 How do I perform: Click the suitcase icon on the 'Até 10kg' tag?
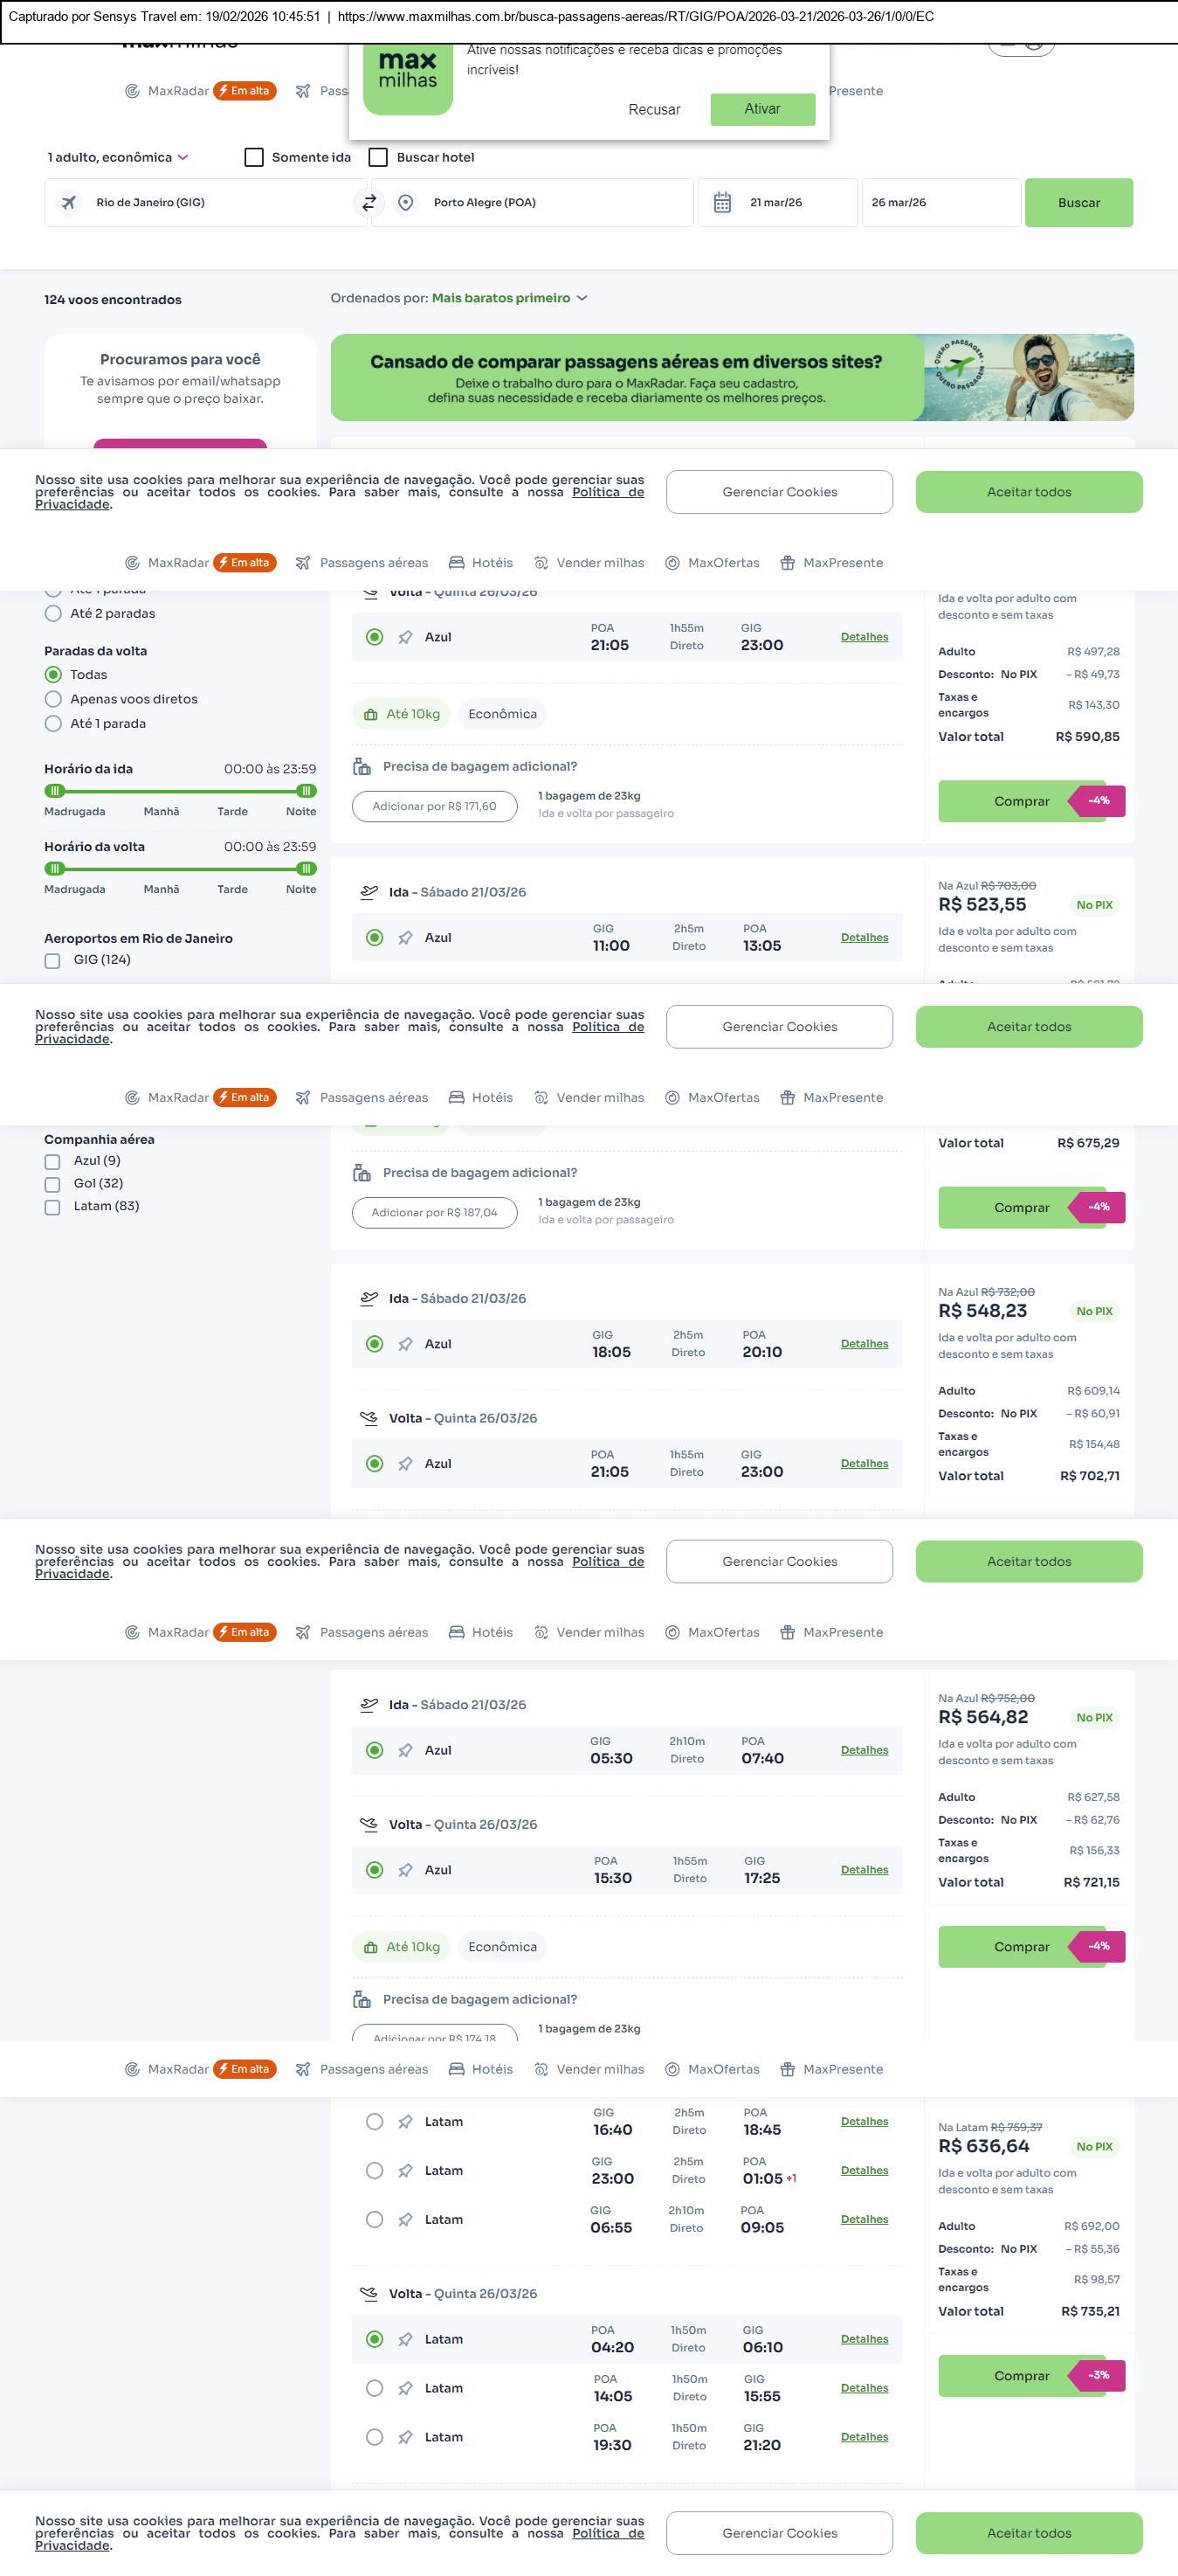(x=370, y=715)
